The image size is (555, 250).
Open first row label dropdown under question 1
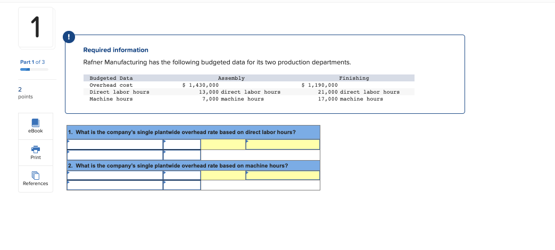tap(115, 144)
